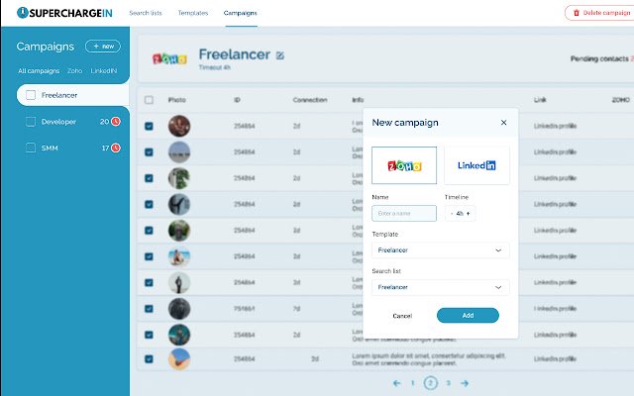Select the Developer campaign in the sidebar
This screenshot has width=634, height=396.
point(58,122)
